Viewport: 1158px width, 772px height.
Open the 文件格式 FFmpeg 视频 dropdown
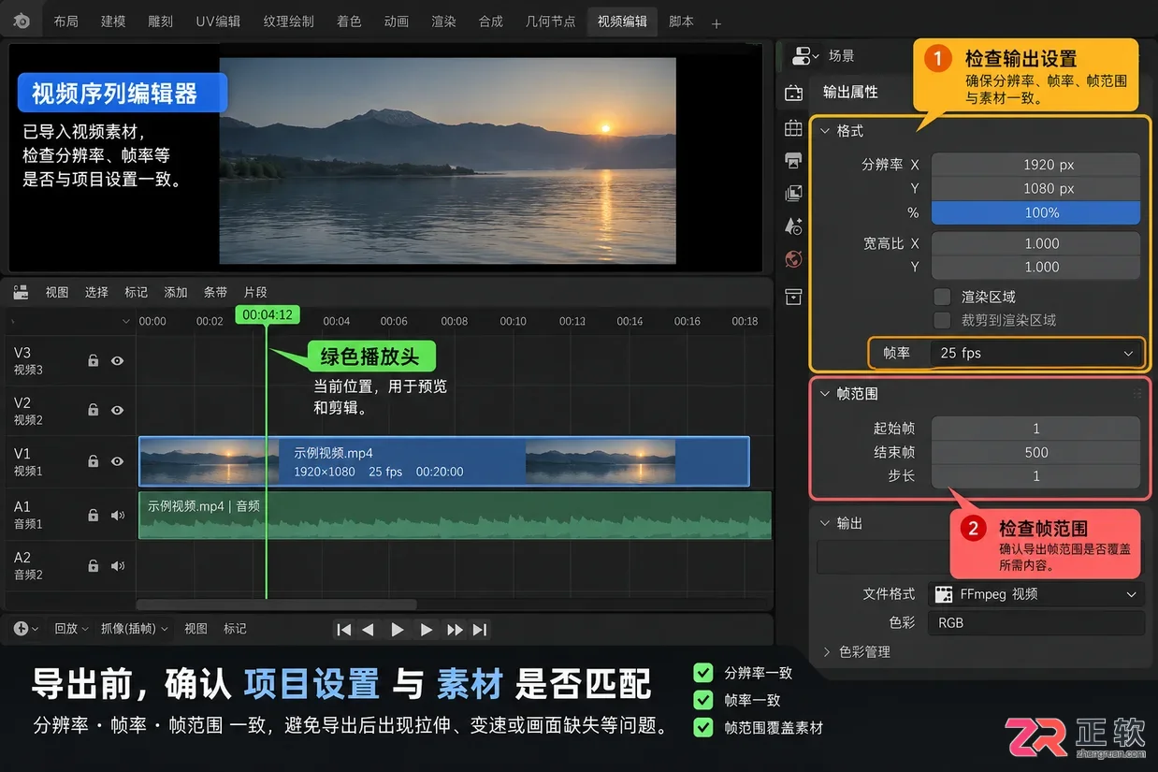tap(1036, 594)
